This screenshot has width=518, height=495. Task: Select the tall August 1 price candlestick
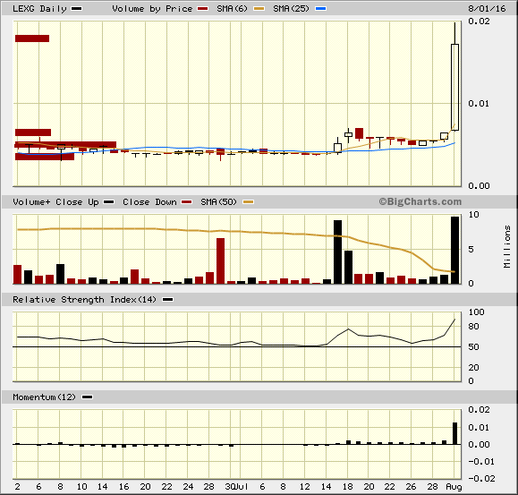pos(454,87)
